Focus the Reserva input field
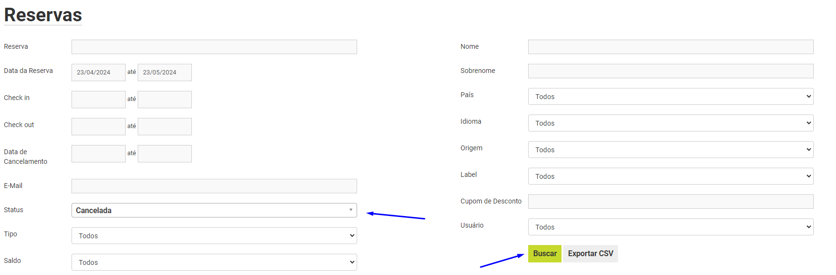 pyautogui.click(x=214, y=47)
